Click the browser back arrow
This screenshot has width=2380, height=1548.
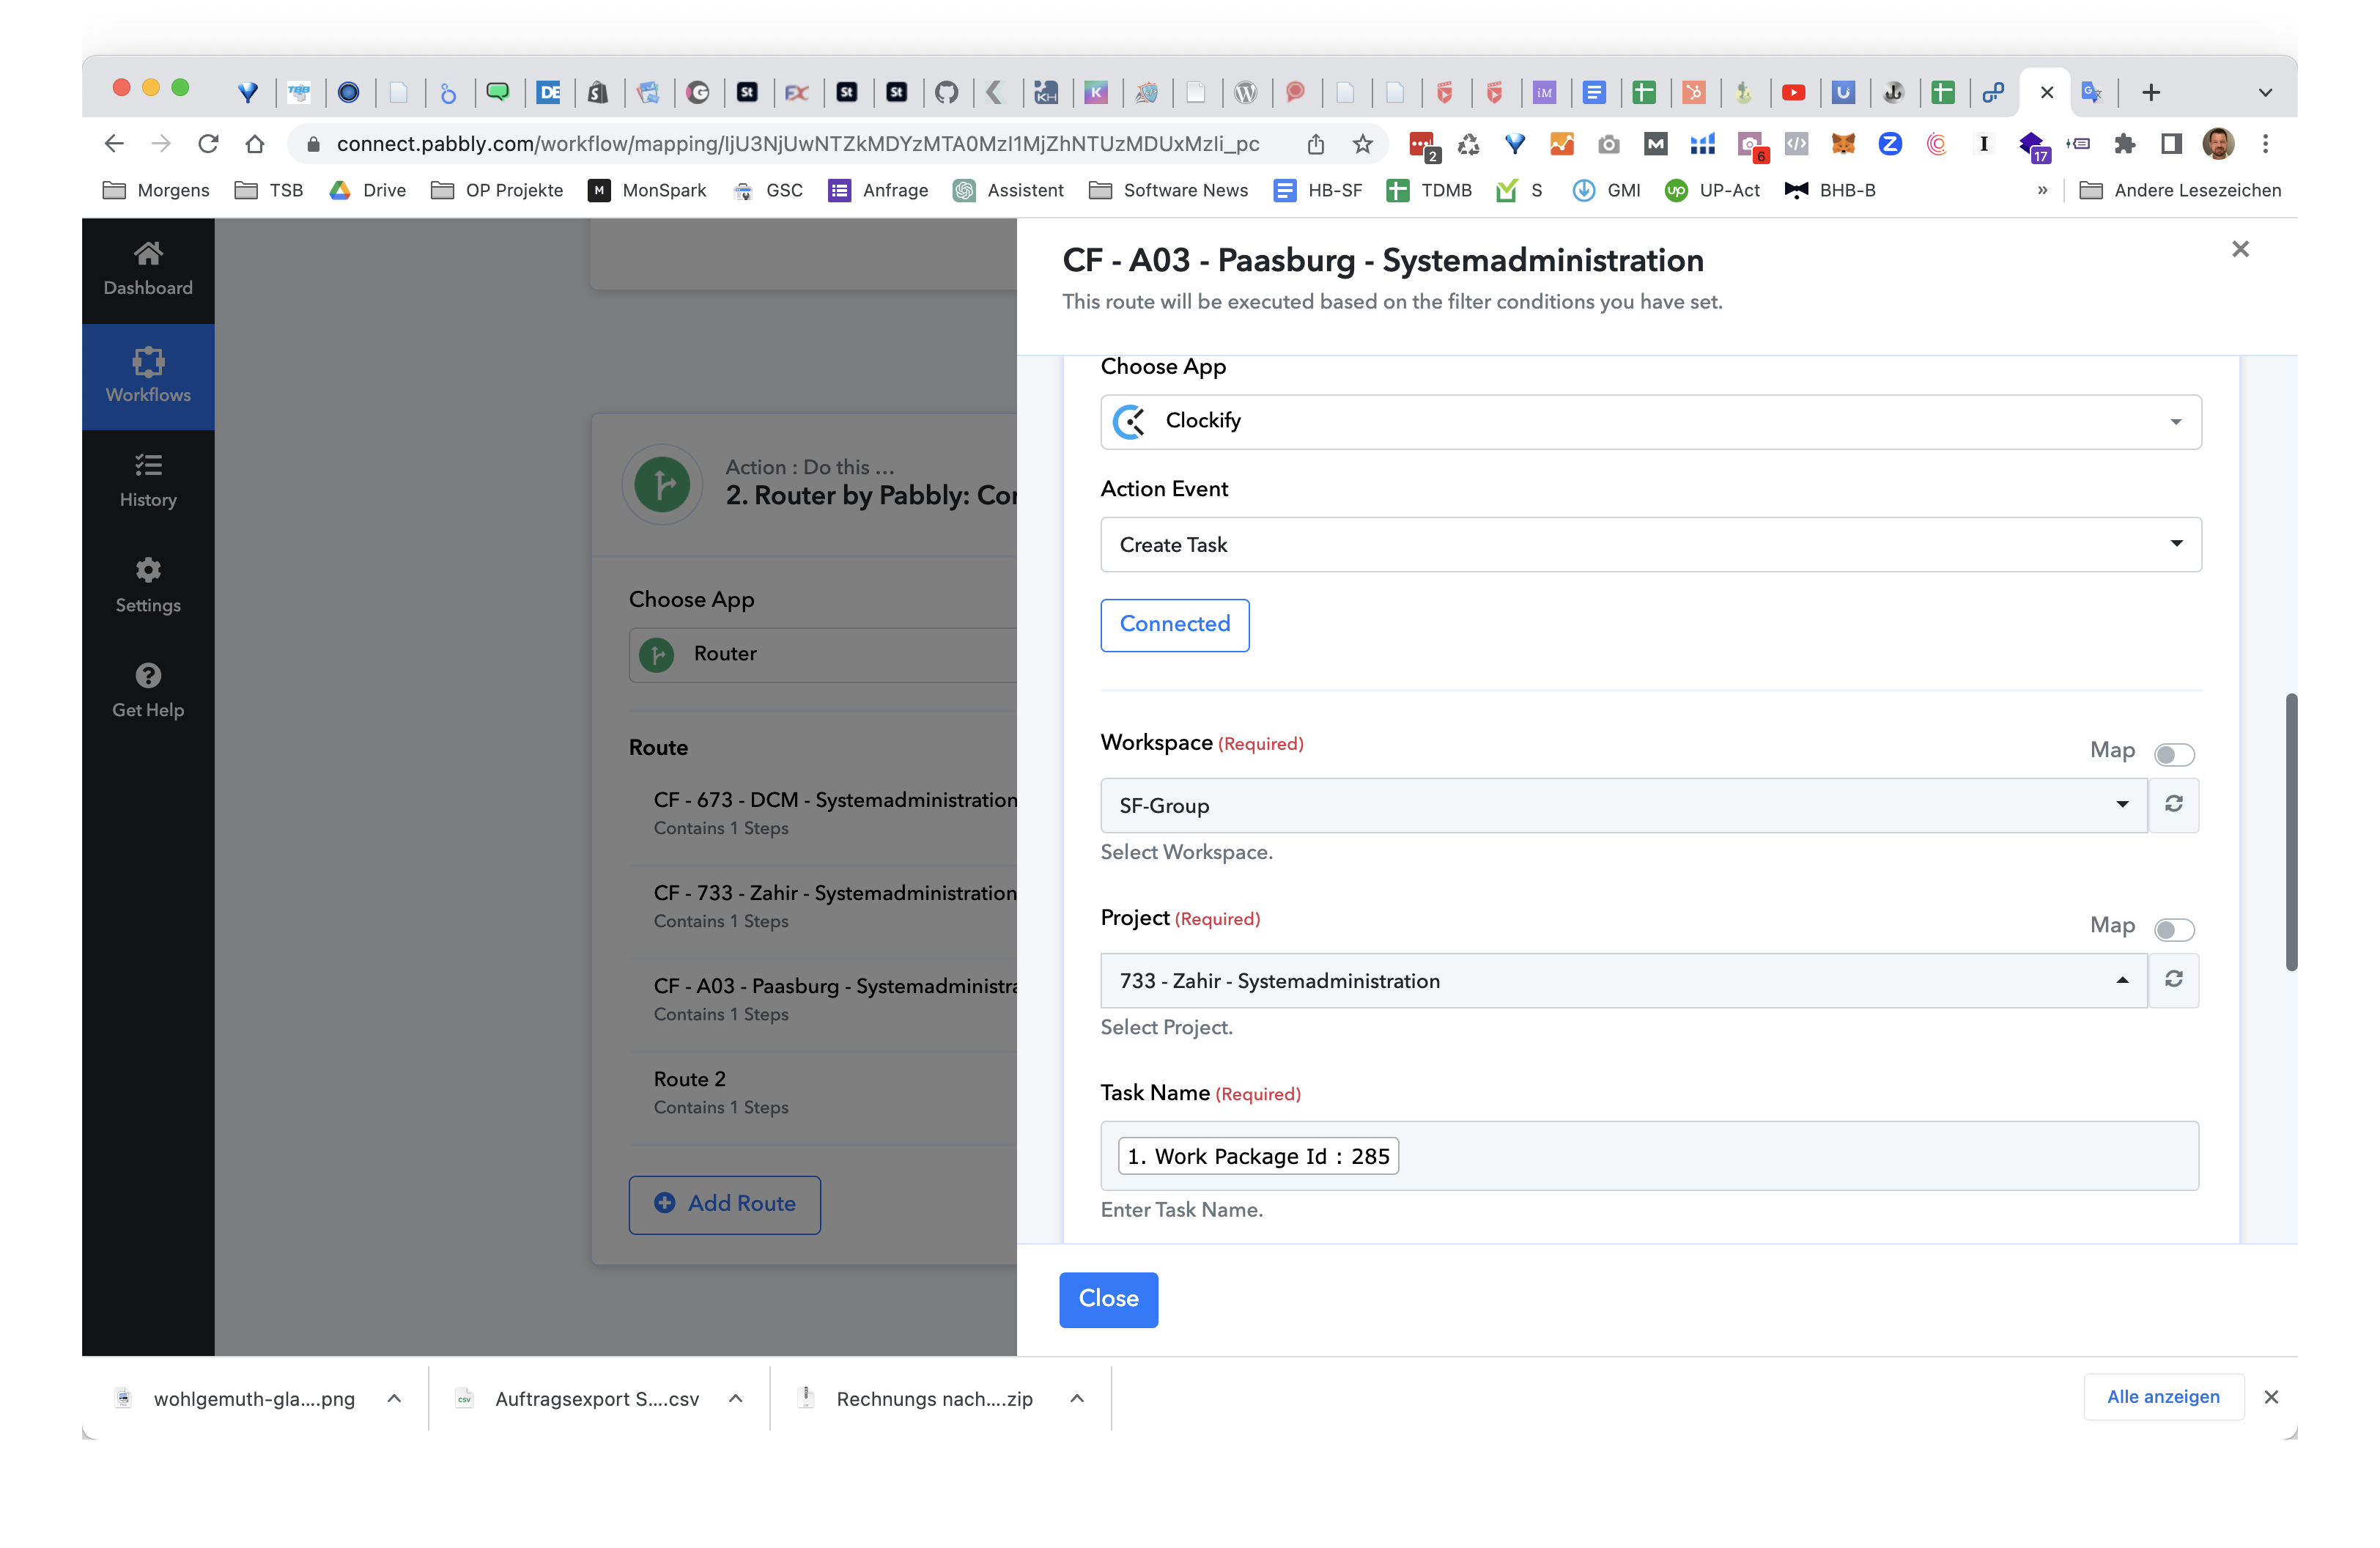tap(114, 144)
